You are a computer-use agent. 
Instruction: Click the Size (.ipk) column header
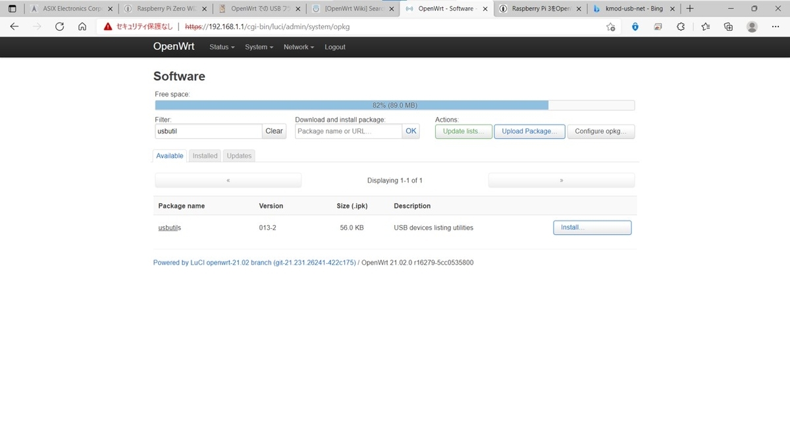(x=352, y=206)
